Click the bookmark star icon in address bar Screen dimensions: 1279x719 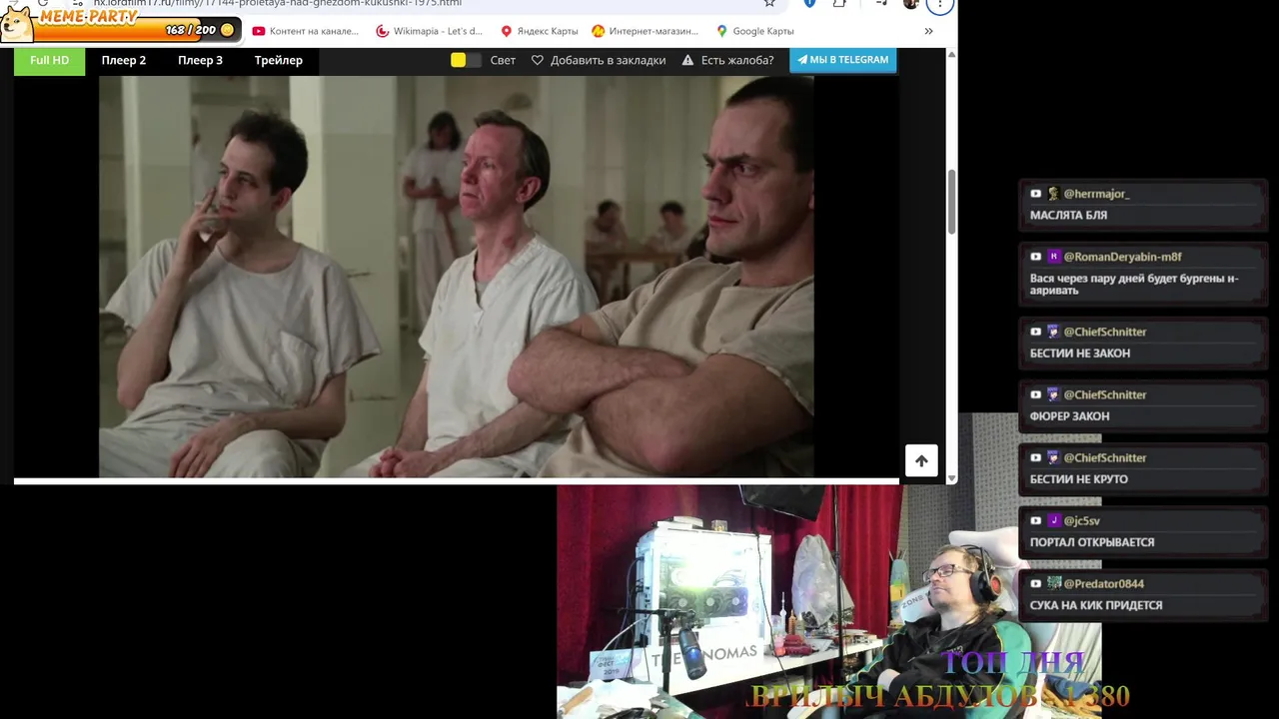tap(769, 3)
